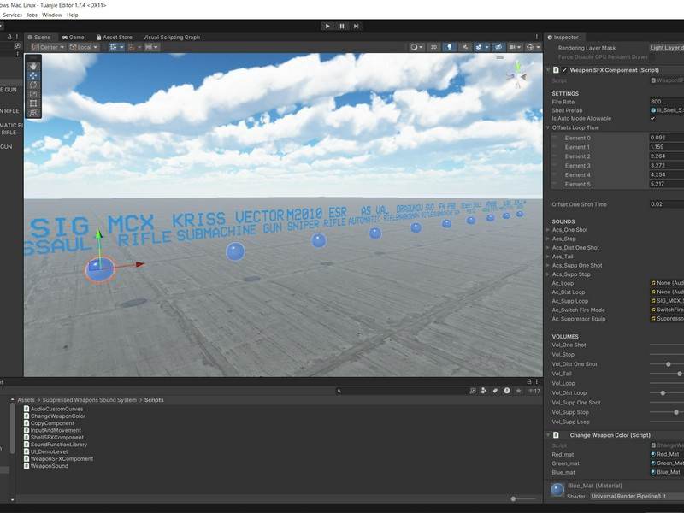Select the Move tool
Image resolution: width=684 pixels, height=513 pixels.
coord(33,75)
